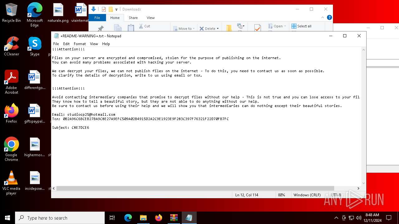Screen dimensions: 399x224
Task: Click the volume speaker tray icon
Action: (x=359, y=218)
